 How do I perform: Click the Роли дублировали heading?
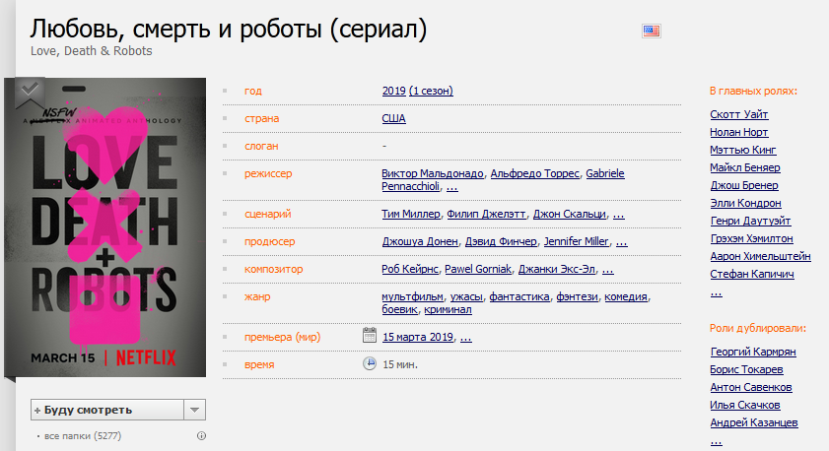(x=758, y=328)
